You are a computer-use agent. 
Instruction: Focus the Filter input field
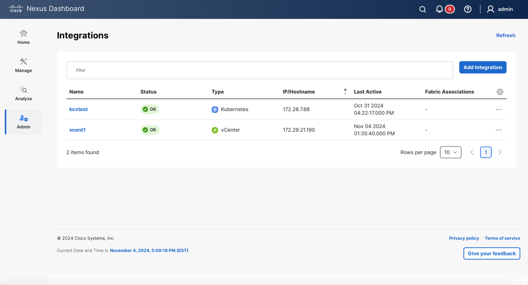(260, 70)
